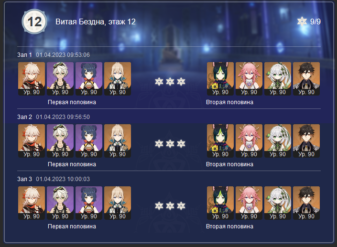Viewport: 337px width, 247px height.
Task: Click the blonde character portrait in Chamber 2
Action: pos(118,140)
